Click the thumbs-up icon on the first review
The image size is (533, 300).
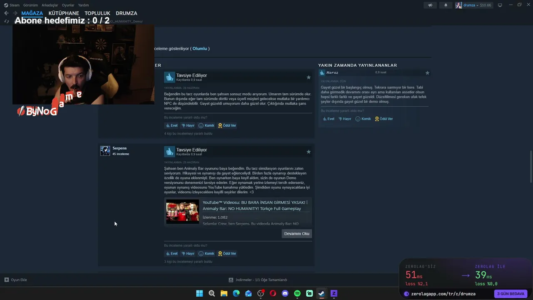(x=169, y=77)
